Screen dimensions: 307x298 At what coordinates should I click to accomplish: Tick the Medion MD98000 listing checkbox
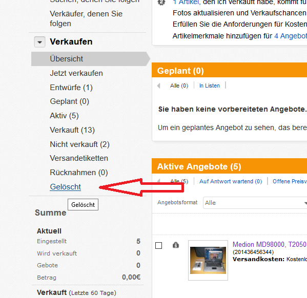[x=158, y=246]
